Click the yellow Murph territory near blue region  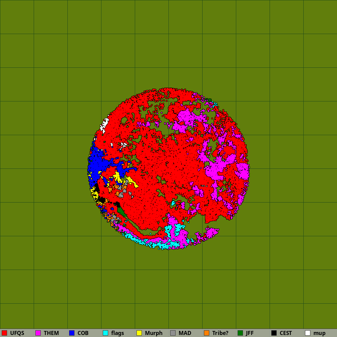tap(118, 177)
